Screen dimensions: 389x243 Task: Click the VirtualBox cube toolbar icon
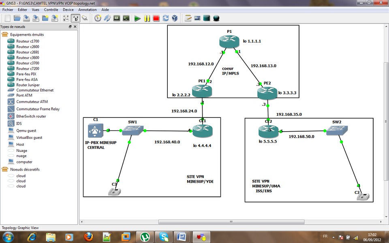coord(175,18)
